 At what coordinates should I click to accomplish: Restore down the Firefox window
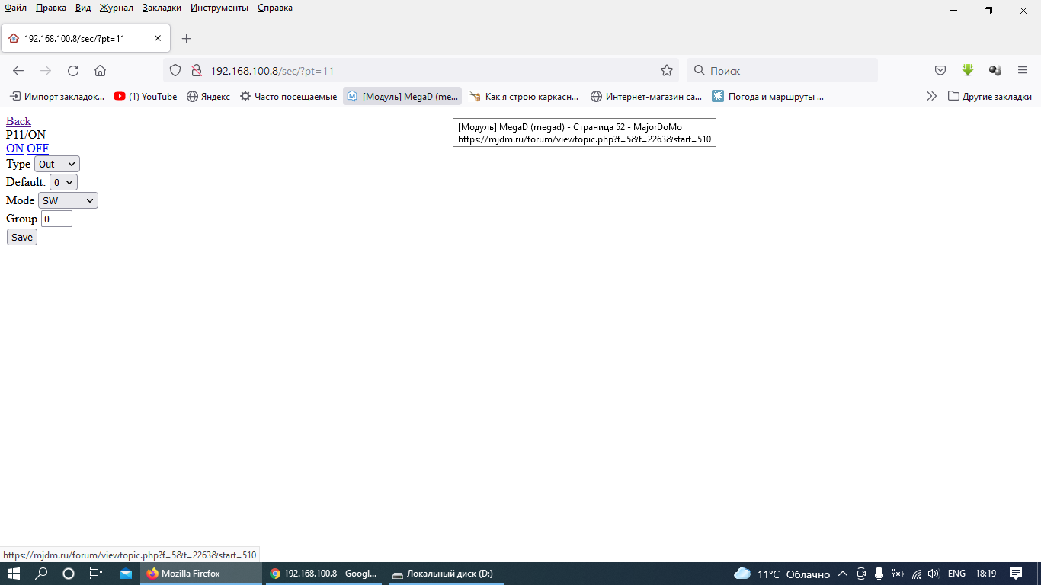988,11
